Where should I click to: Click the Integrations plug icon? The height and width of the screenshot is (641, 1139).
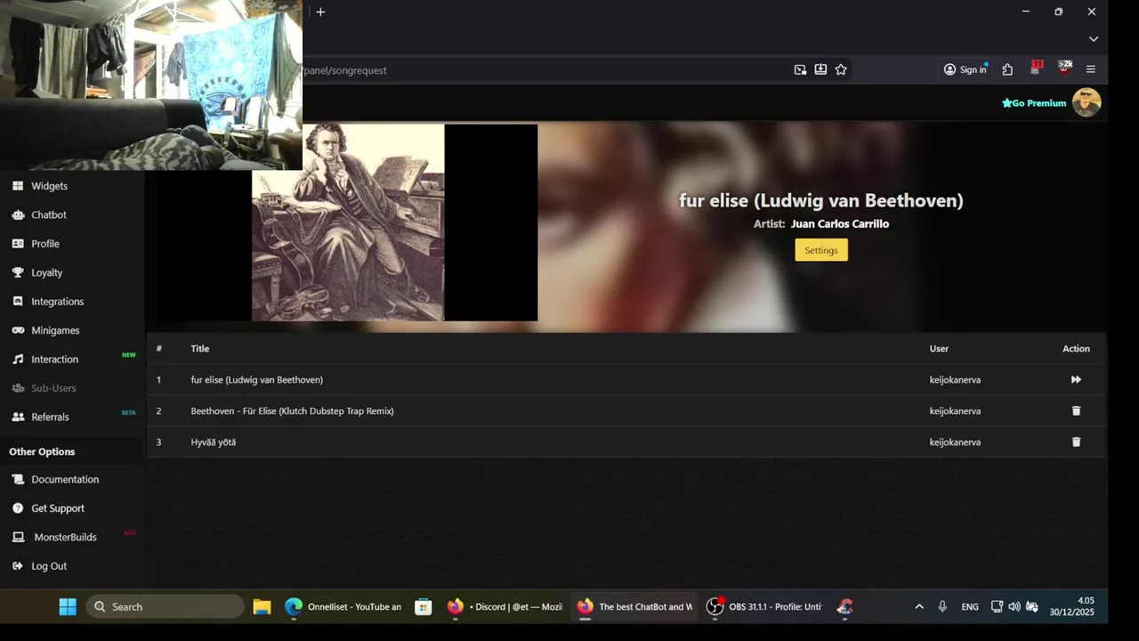(18, 301)
